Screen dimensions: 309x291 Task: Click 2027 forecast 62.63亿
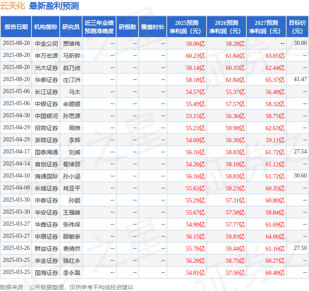(275, 128)
